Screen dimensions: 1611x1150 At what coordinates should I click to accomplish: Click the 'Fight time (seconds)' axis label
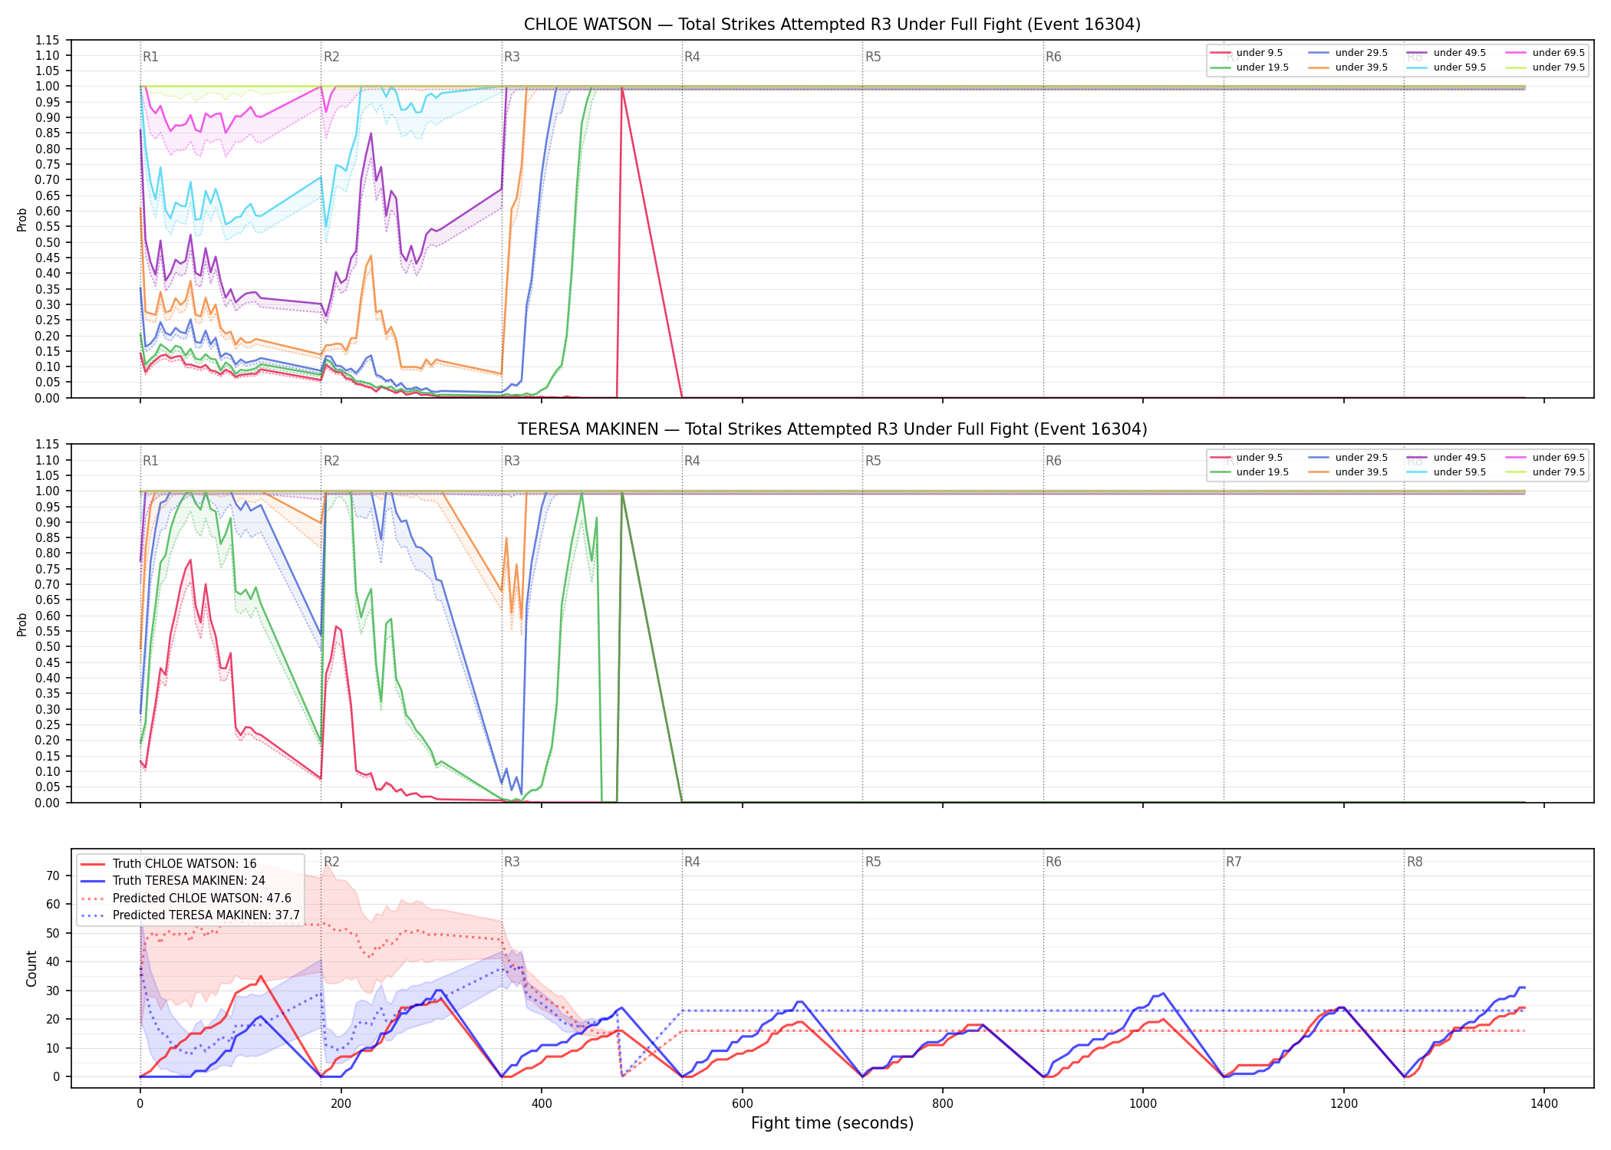832,1123
